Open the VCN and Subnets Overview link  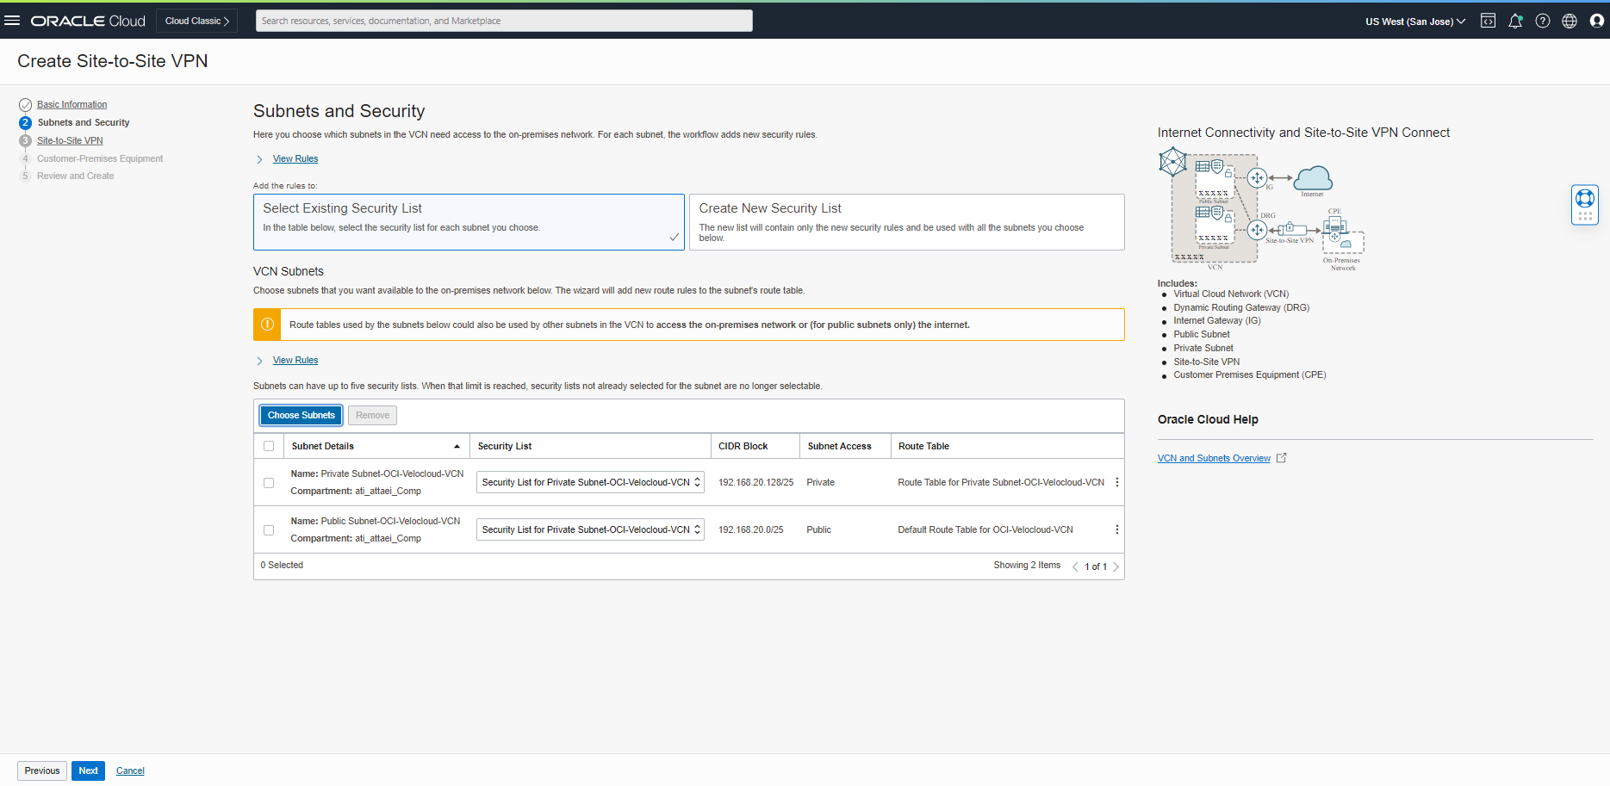point(1213,458)
